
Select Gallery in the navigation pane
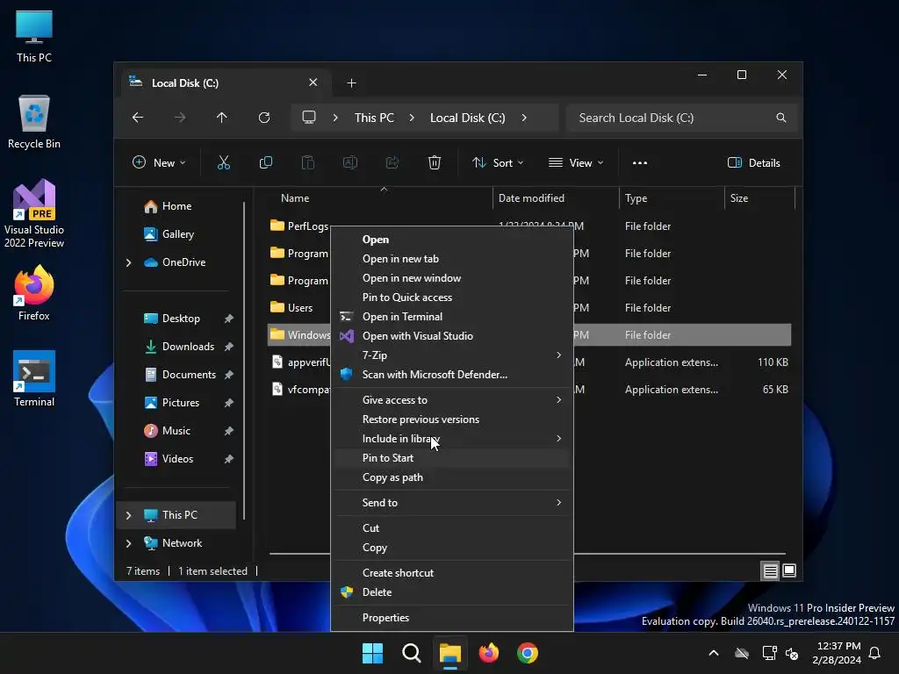[x=177, y=234]
